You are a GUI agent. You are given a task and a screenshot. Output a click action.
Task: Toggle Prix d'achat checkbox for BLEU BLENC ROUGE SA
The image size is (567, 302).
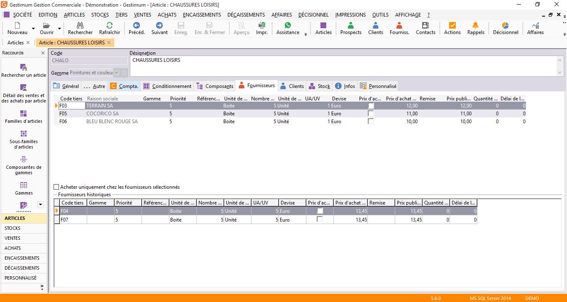coord(371,121)
